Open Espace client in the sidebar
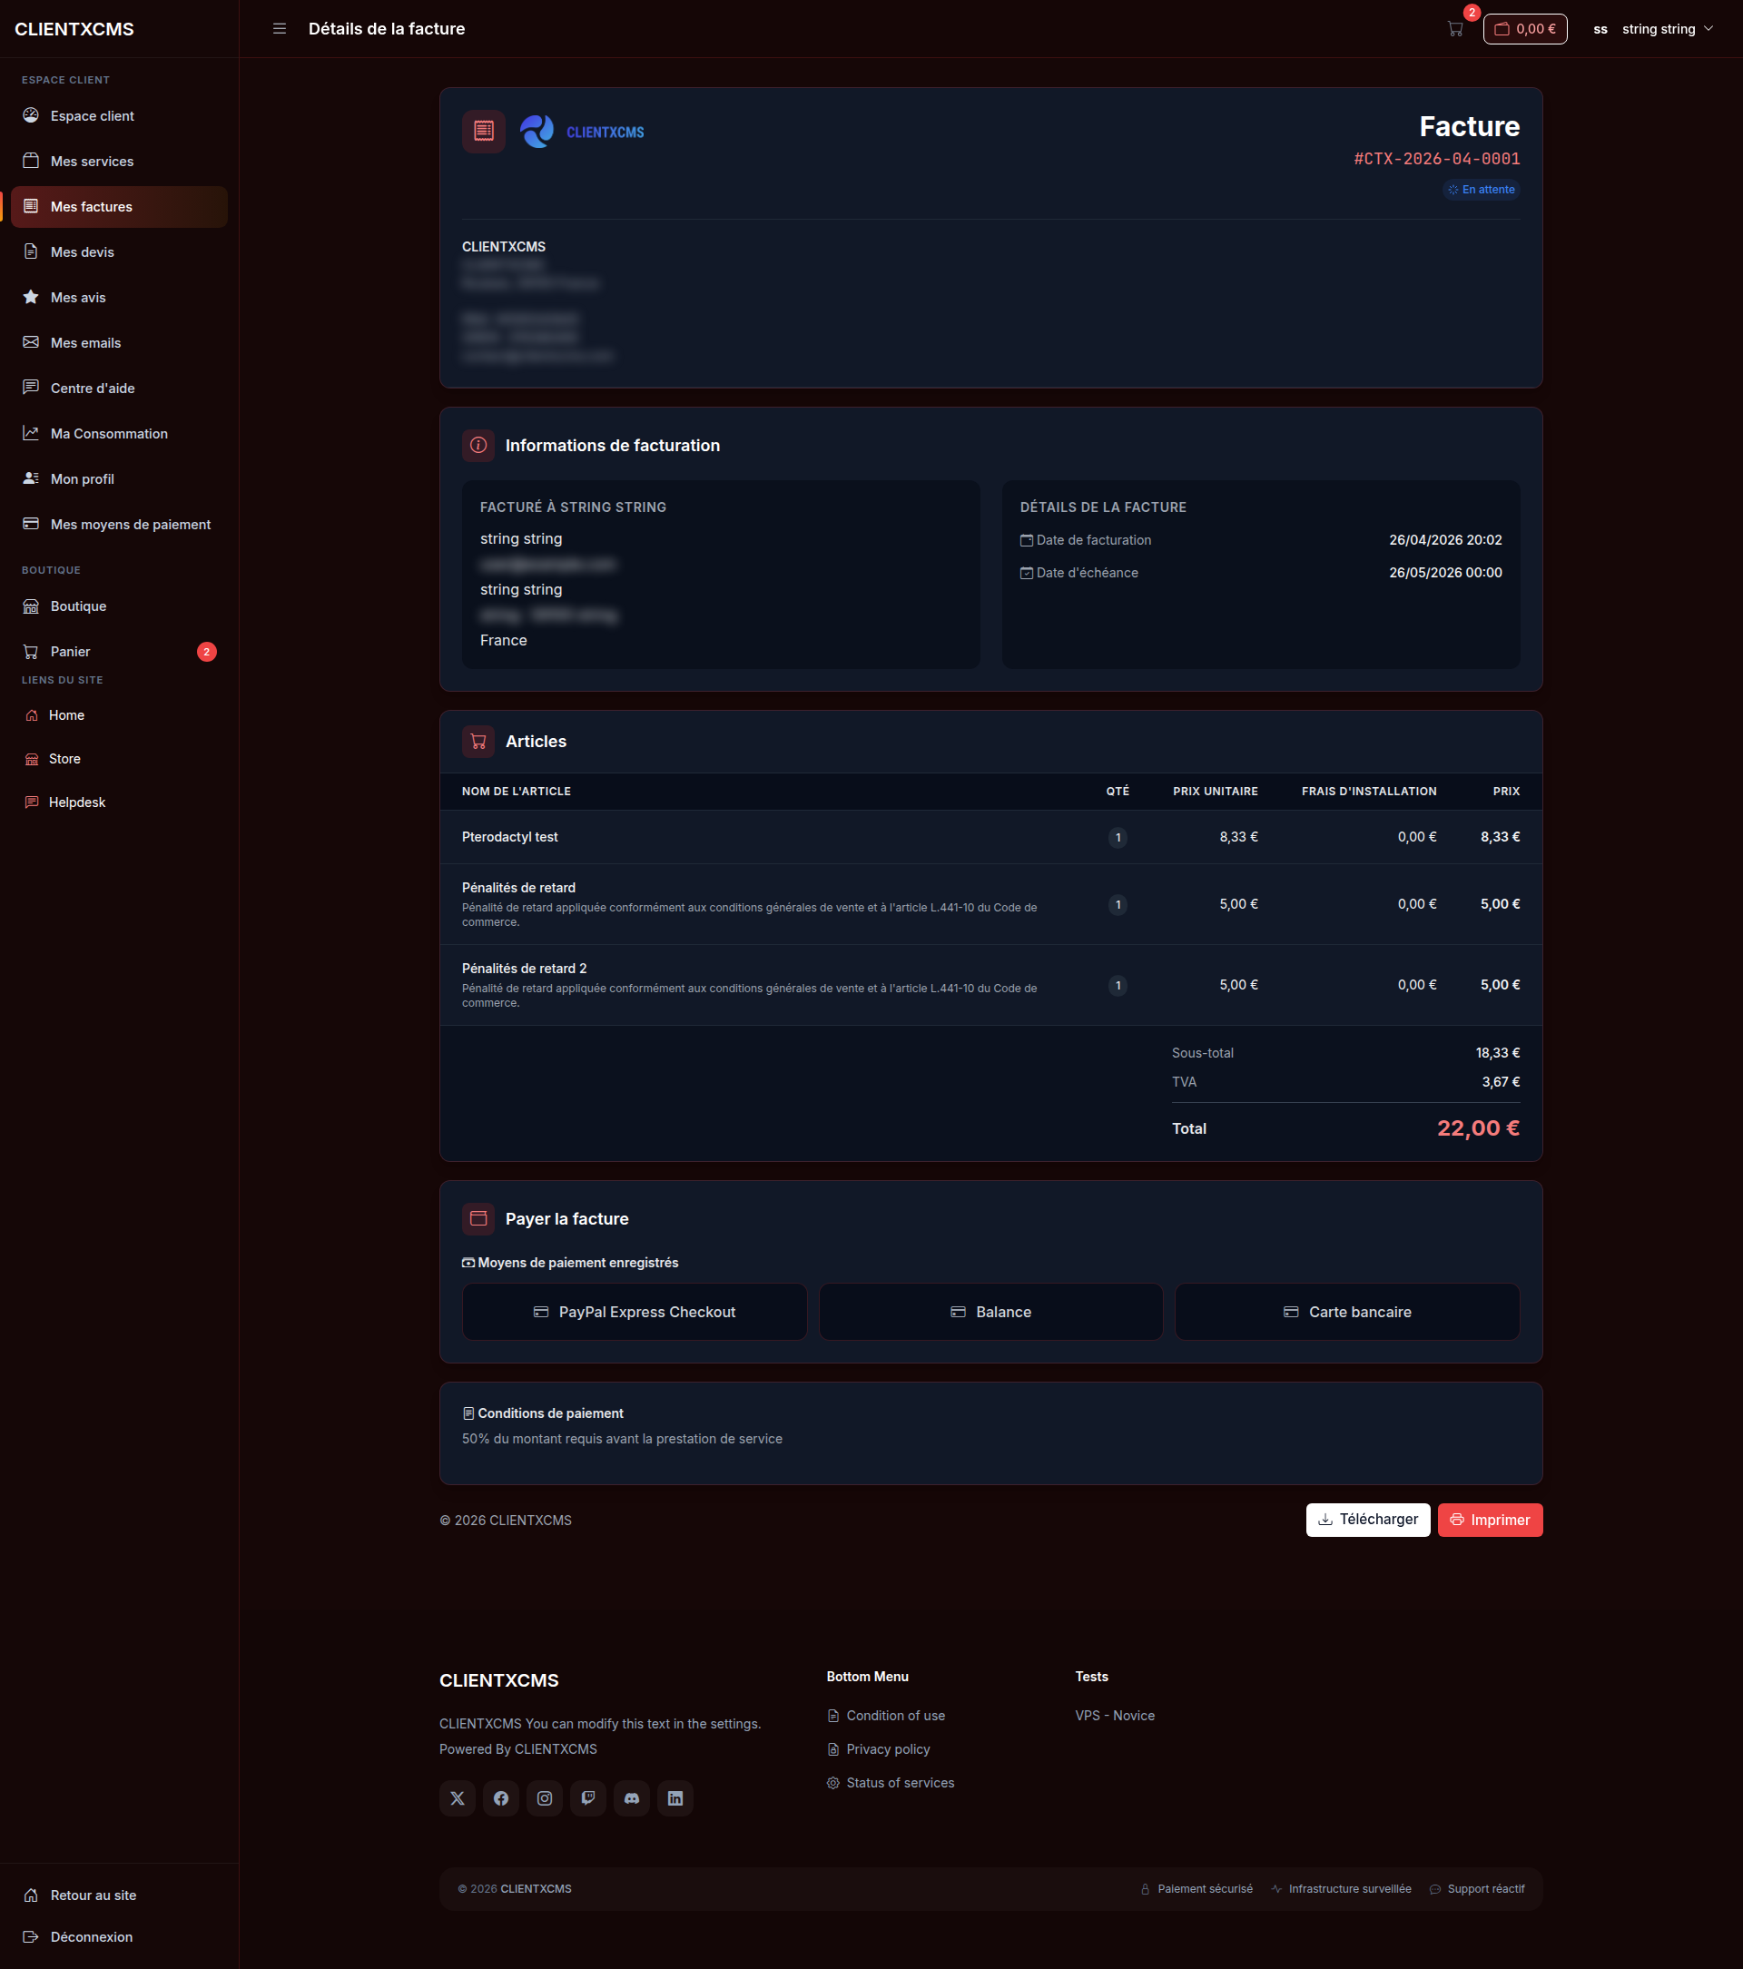 120,115
